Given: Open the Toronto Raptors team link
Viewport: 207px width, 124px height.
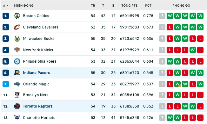Looking at the screenshot, I should click(x=38, y=106).
